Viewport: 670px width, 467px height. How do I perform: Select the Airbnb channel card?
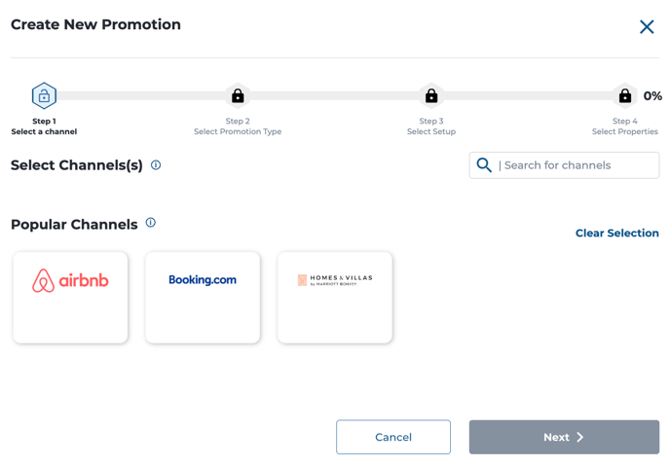70,297
